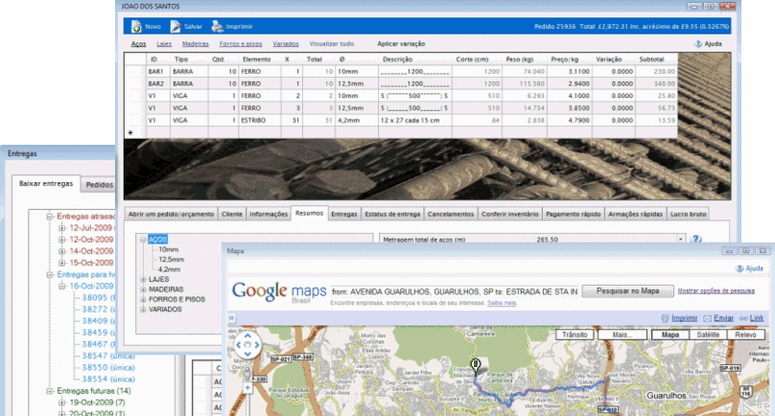Toggle the Trânsito map layer
Image resolution: width=775 pixels, height=416 pixels.
pos(575,335)
